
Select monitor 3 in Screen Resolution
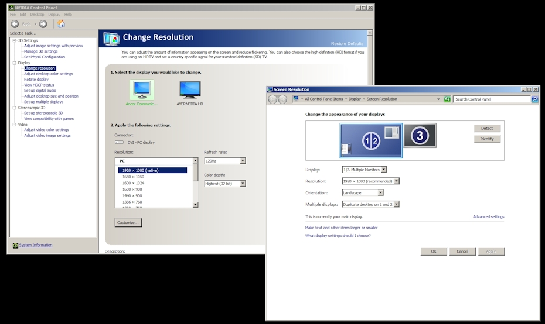(x=420, y=136)
